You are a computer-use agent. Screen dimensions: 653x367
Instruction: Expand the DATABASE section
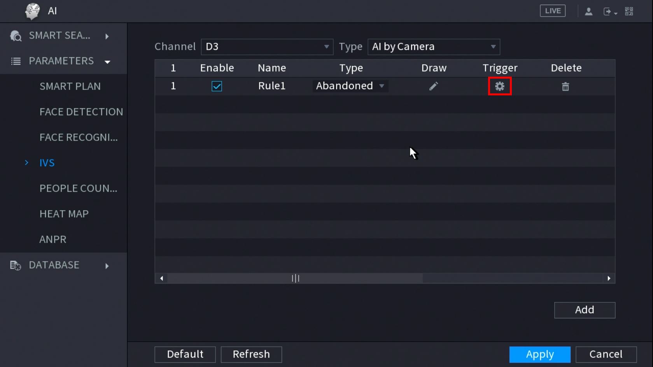click(x=60, y=265)
